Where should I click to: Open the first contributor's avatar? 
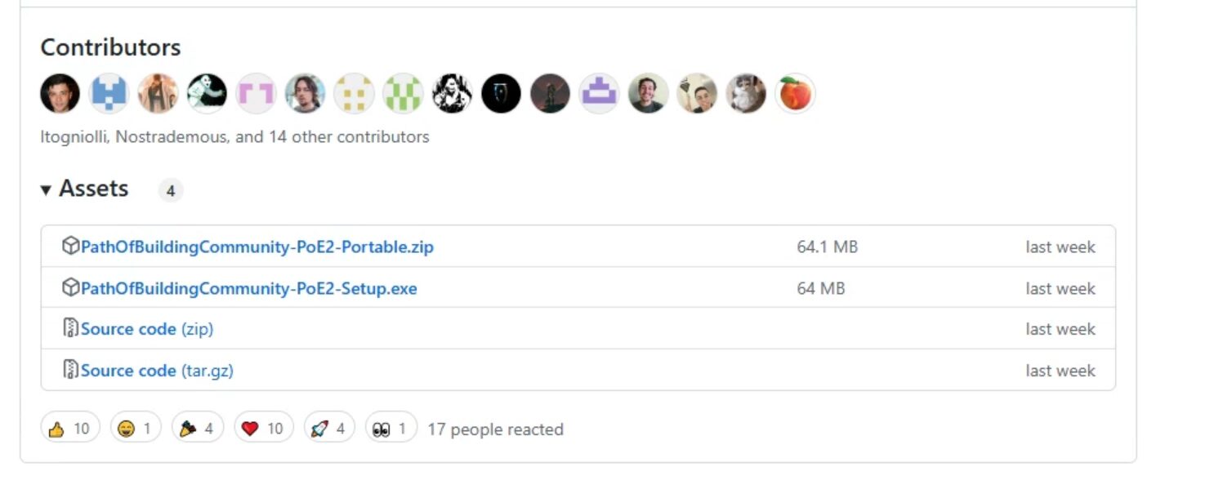pos(60,94)
